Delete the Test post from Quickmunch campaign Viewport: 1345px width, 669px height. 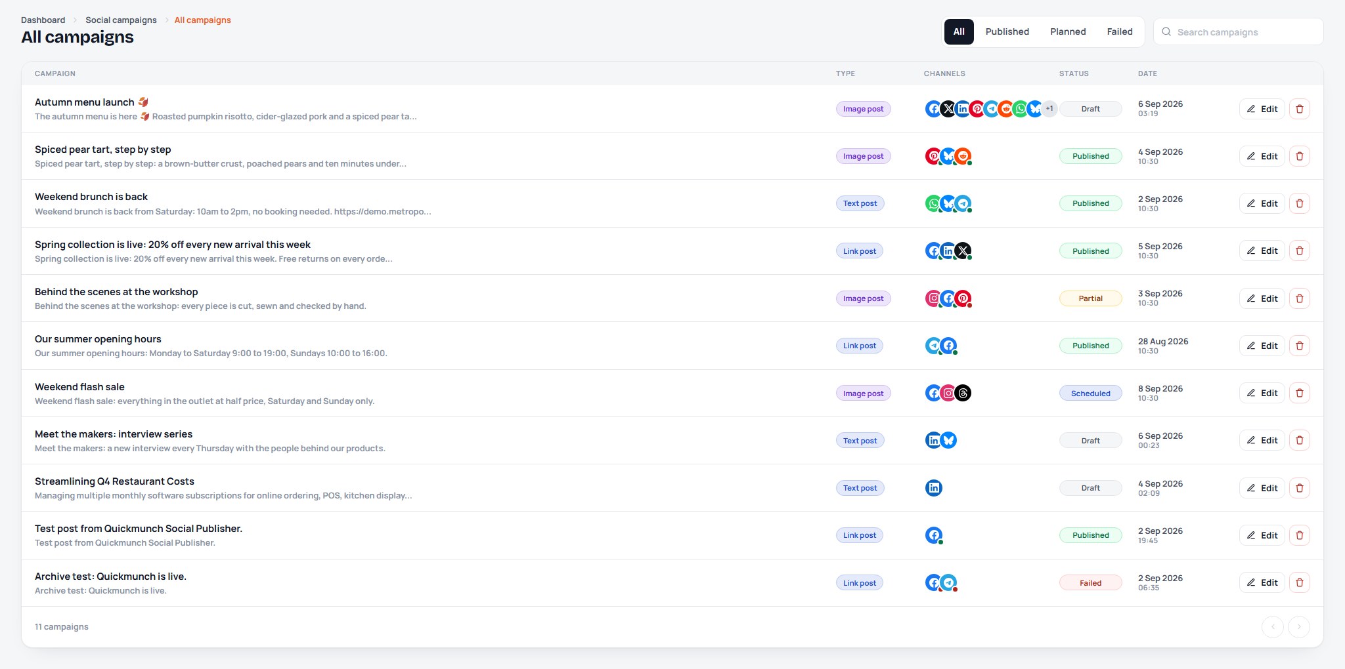pos(1300,535)
